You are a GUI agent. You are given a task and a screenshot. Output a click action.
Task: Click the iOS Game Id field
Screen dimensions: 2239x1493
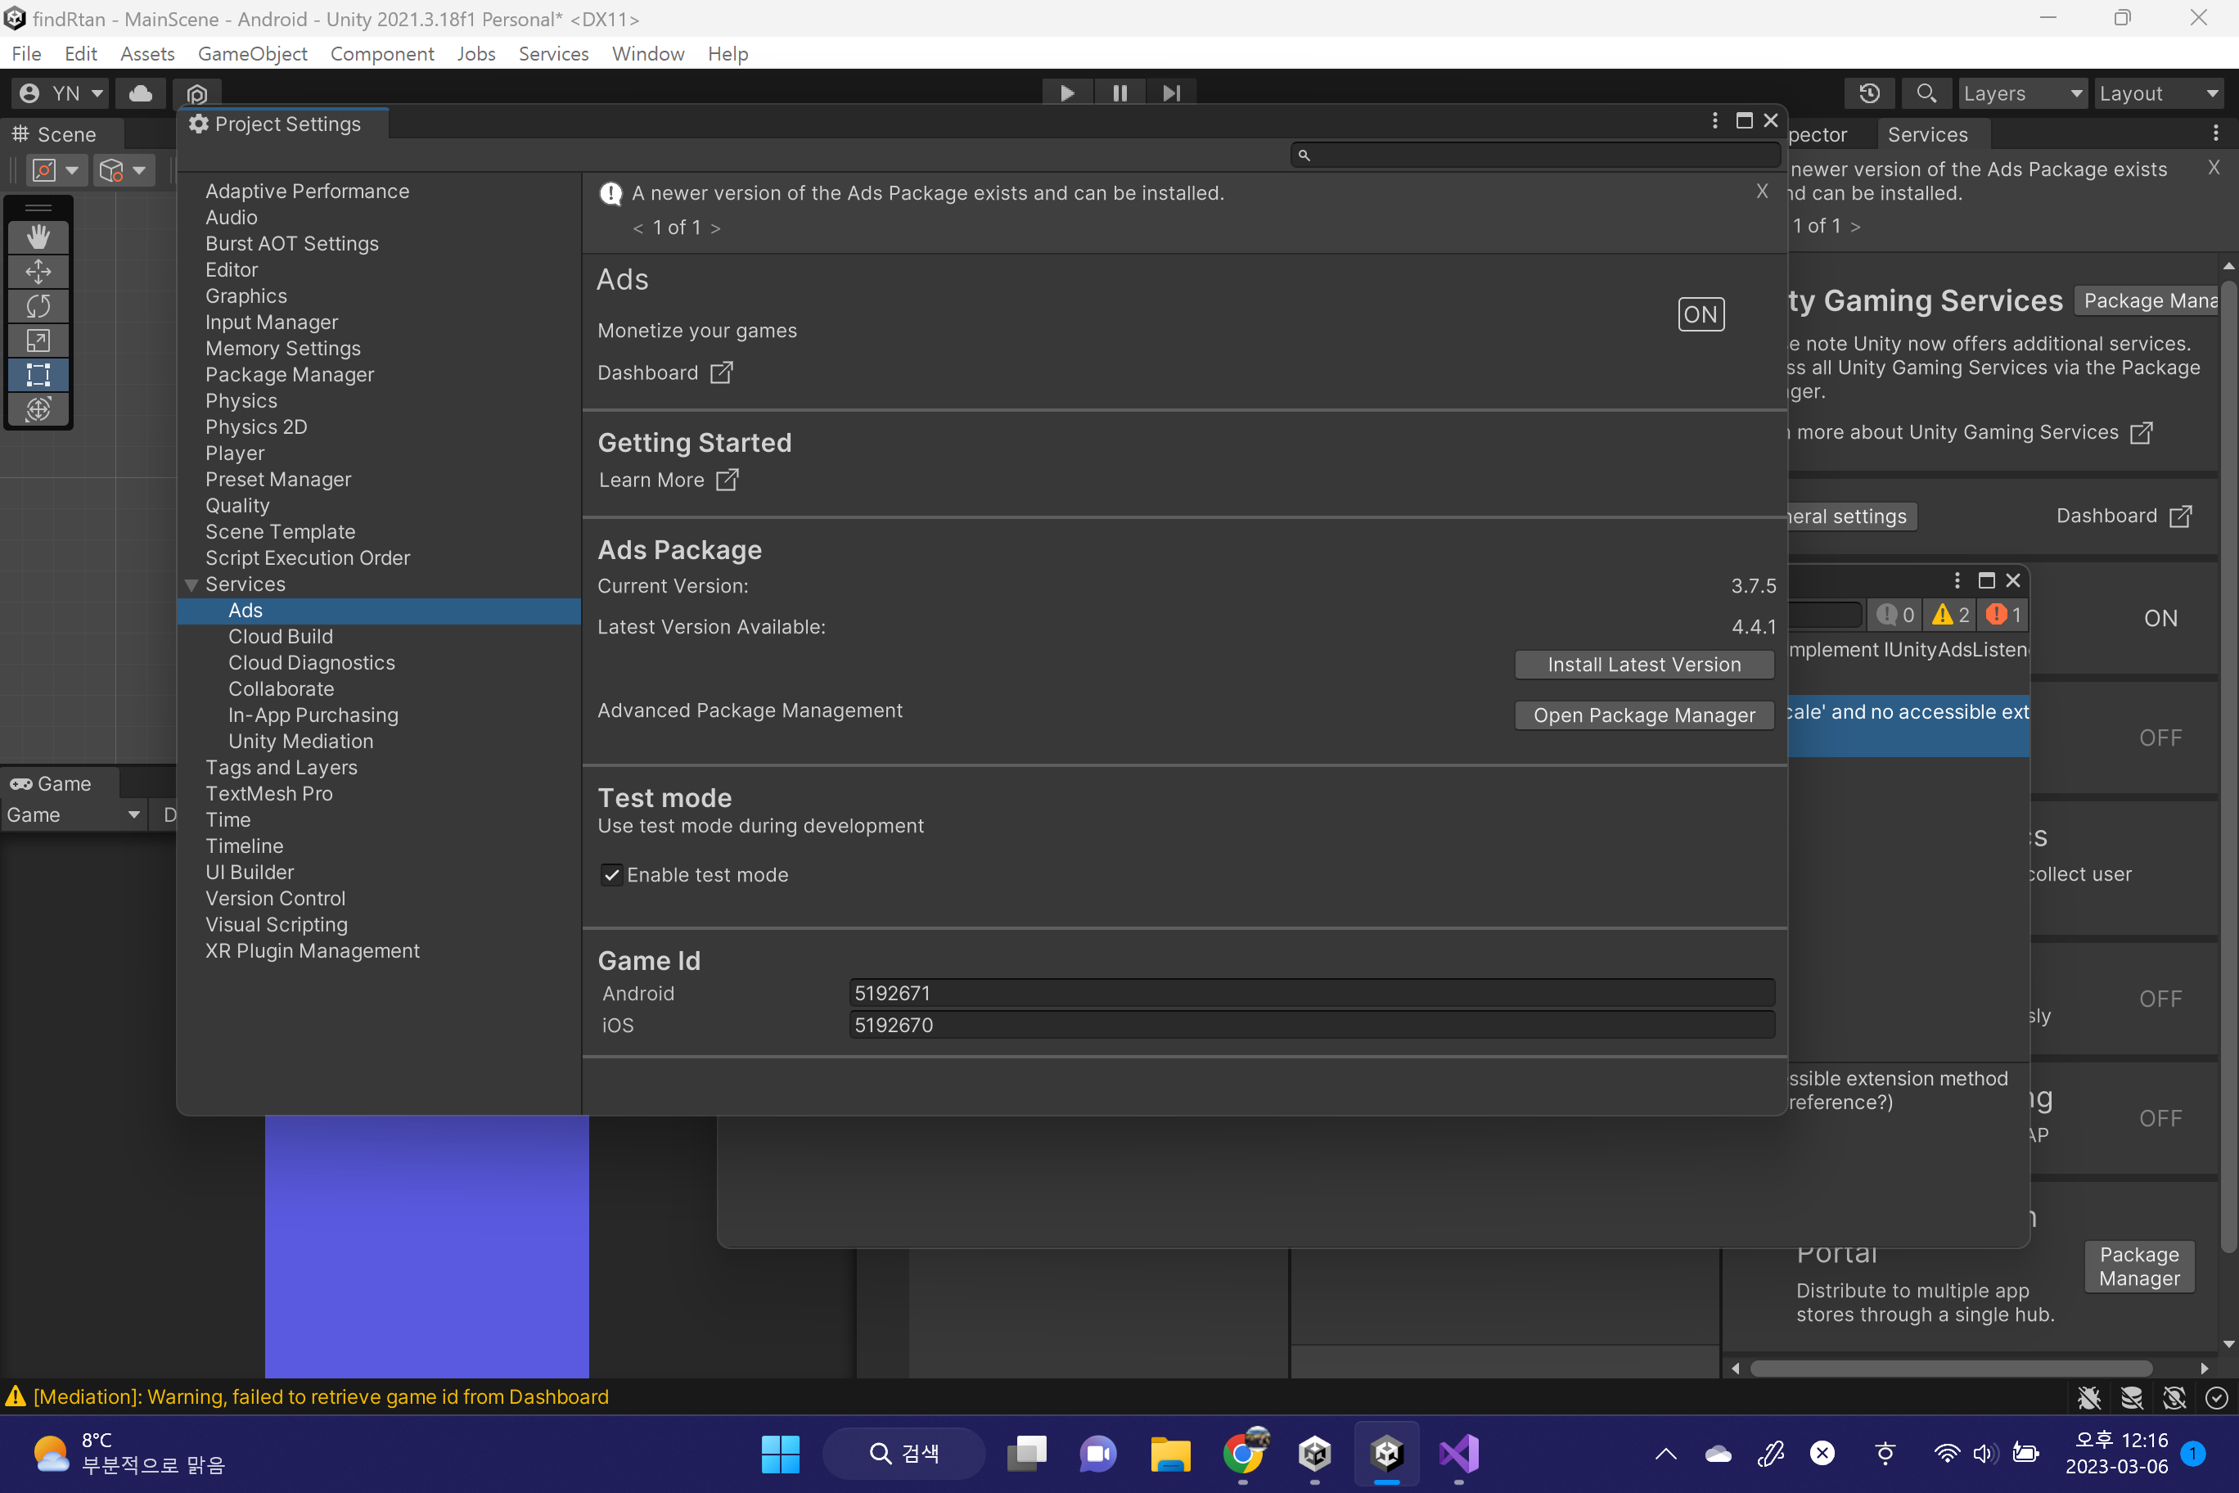click(1312, 1026)
